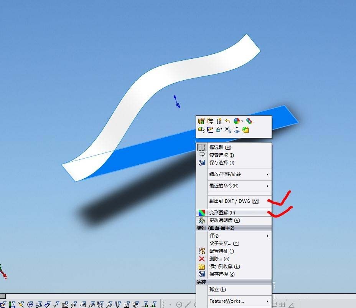Choose 框选取 (H) box selection
The width and height of the screenshot is (356, 308).
coord(234,147)
